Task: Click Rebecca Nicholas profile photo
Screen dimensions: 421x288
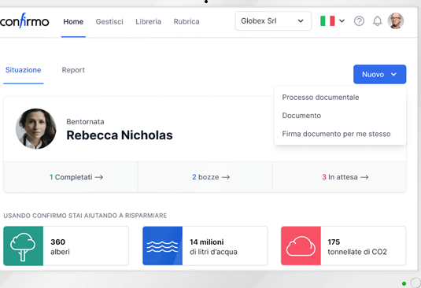Action: click(x=35, y=129)
